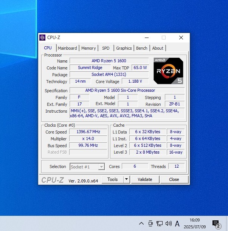Click the Bus Speed value 99.76 MHz
This screenshot has height=231, width=228.
click(88, 145)
